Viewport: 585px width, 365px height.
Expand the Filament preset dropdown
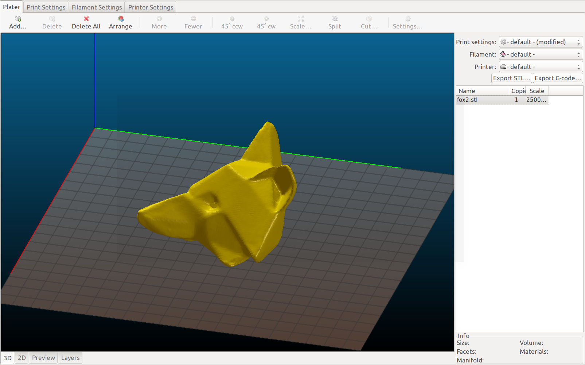(541, 54)
